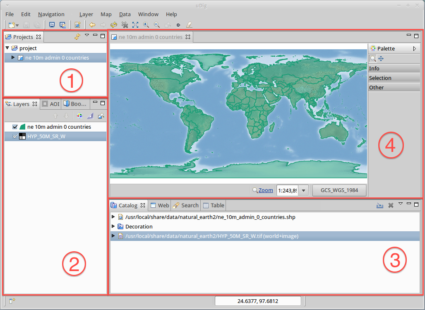
Task: Click the Zoom link below the map
Action: (266, 190)
